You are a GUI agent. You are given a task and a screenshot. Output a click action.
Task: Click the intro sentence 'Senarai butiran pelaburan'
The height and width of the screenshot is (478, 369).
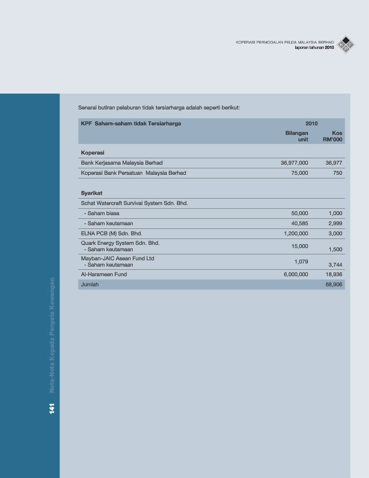pyautogui.click(x=159, y=107)
